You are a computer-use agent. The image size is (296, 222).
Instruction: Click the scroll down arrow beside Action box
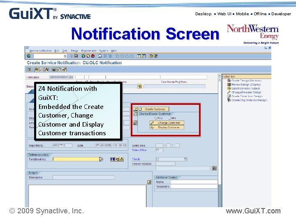click(x=220, y=79)
